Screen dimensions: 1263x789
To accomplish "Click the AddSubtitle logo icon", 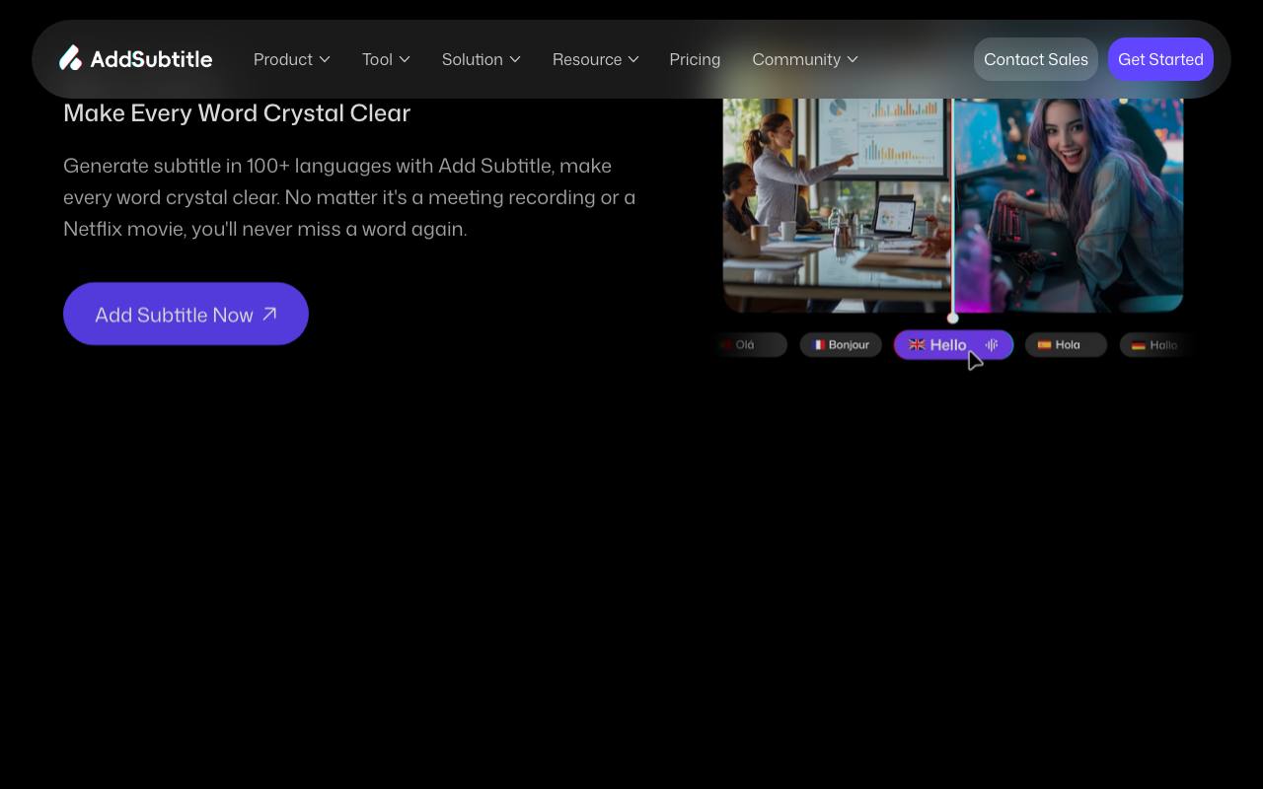I will tap(70, 58).
